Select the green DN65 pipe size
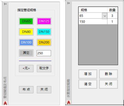 point(26,21)
